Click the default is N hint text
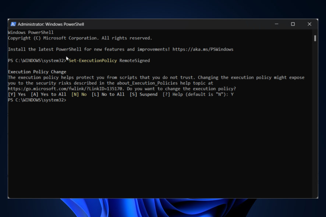 click(206, 94)
